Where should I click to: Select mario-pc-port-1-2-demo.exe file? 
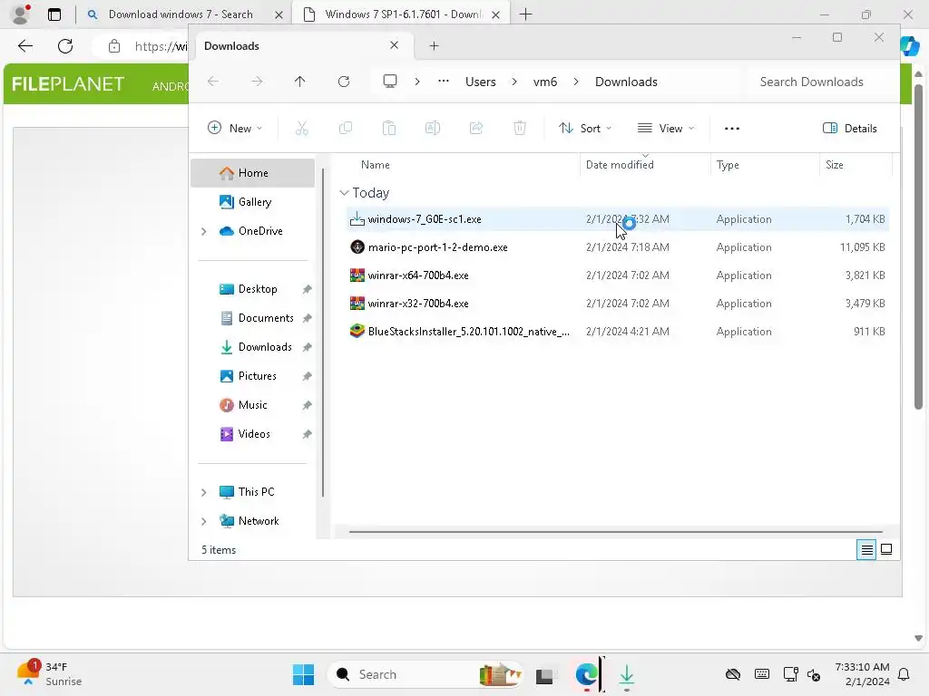pyautogui.click(x=617, y=247)
